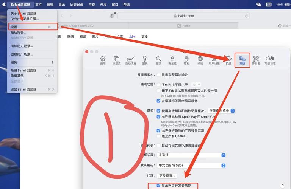The height and width of the screenshot is (189, 291).
Task: Uncheck 允许保护隐私的广告效果监测
Action: pos(158,130)
